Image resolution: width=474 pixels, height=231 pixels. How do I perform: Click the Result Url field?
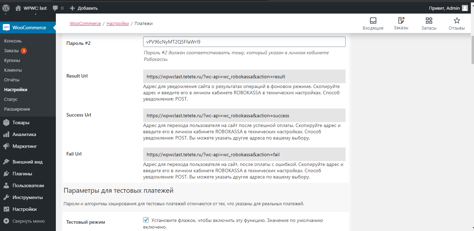[x=244, y=76]
